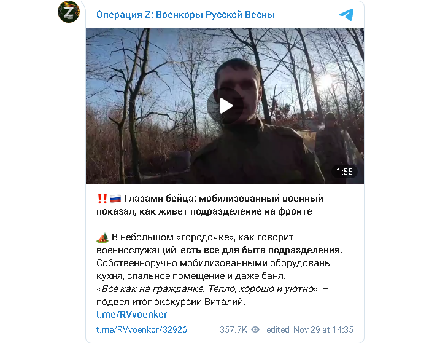Image resolution: width=421 pixels, height=343 pixels.
Task: Open the Nov 29 at 14:35 timestamp
Action: point(323,329)
